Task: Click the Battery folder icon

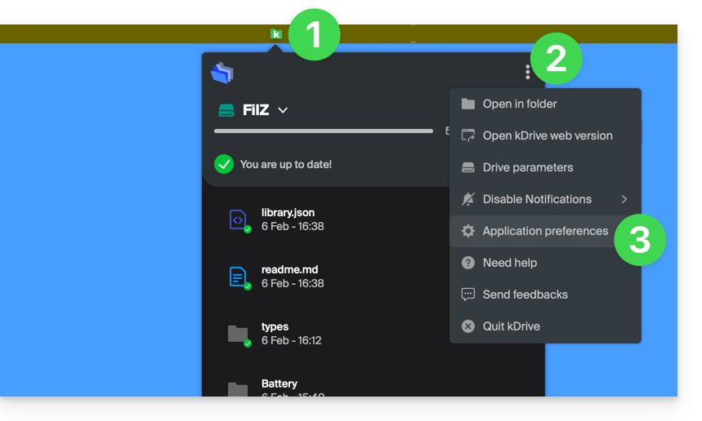Action: coord(238,388)
